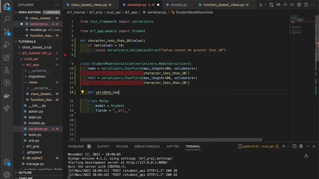Open apps.py in the explorer tree
The image size is (319, 179).
(x=35, y=117)
